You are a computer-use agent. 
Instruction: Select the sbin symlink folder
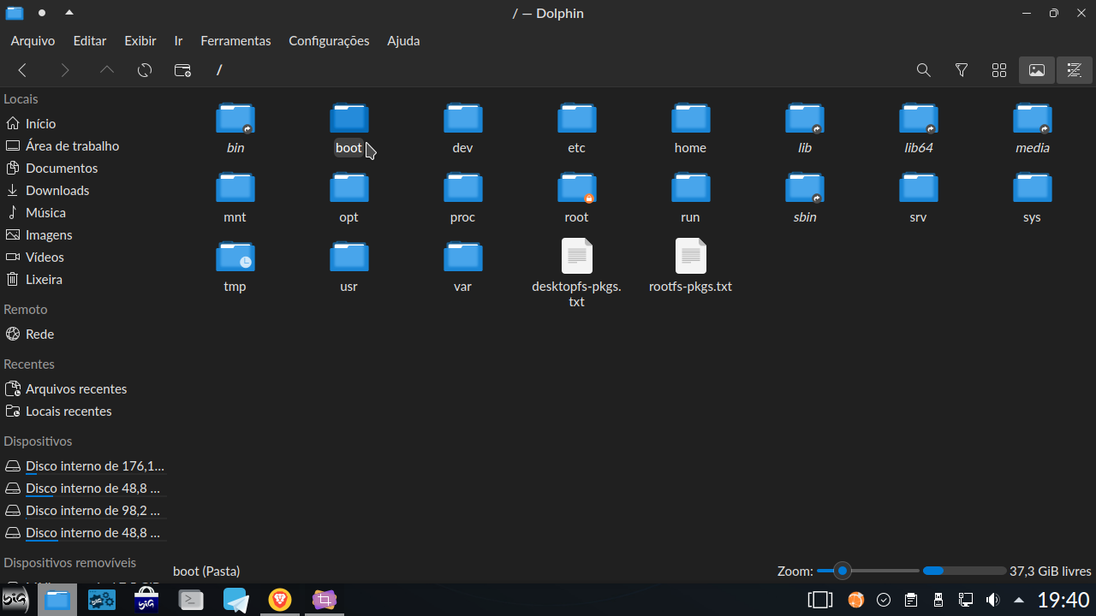click(x=805, y=187)
